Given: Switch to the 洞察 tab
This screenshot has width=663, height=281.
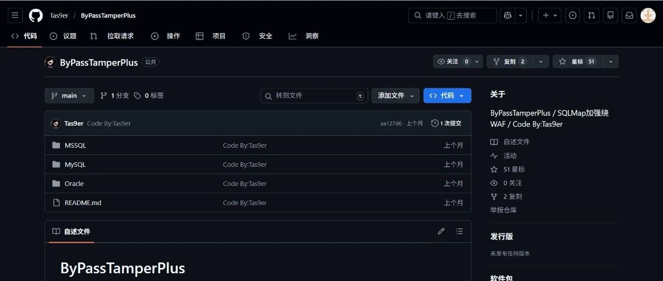Looking at the screenshot, I should point(304,36).
